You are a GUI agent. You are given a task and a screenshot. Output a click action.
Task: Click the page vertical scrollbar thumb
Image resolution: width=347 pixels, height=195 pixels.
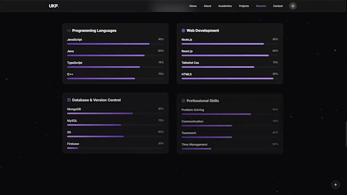(346, 134)
